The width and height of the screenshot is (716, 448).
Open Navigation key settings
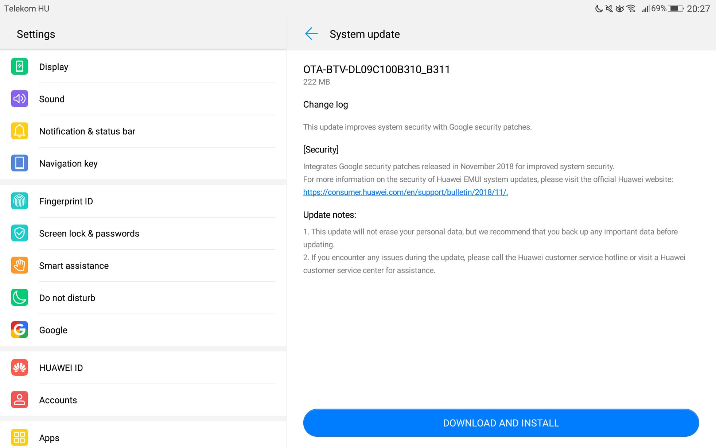[x=143, y=163]
